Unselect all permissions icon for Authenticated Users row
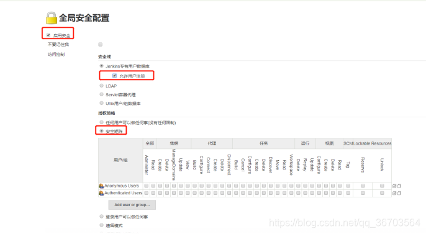 [399, 193]
